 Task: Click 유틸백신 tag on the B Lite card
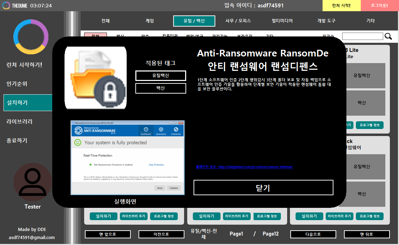[366, 76]
